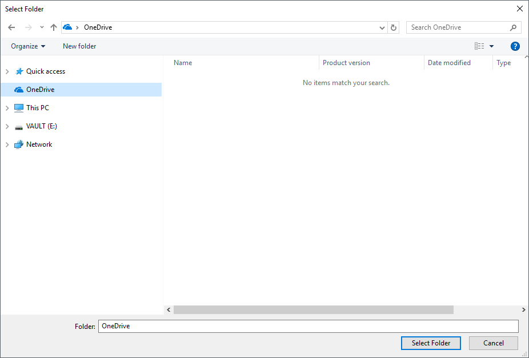Open the address bar history dropdown

[382, 27]
